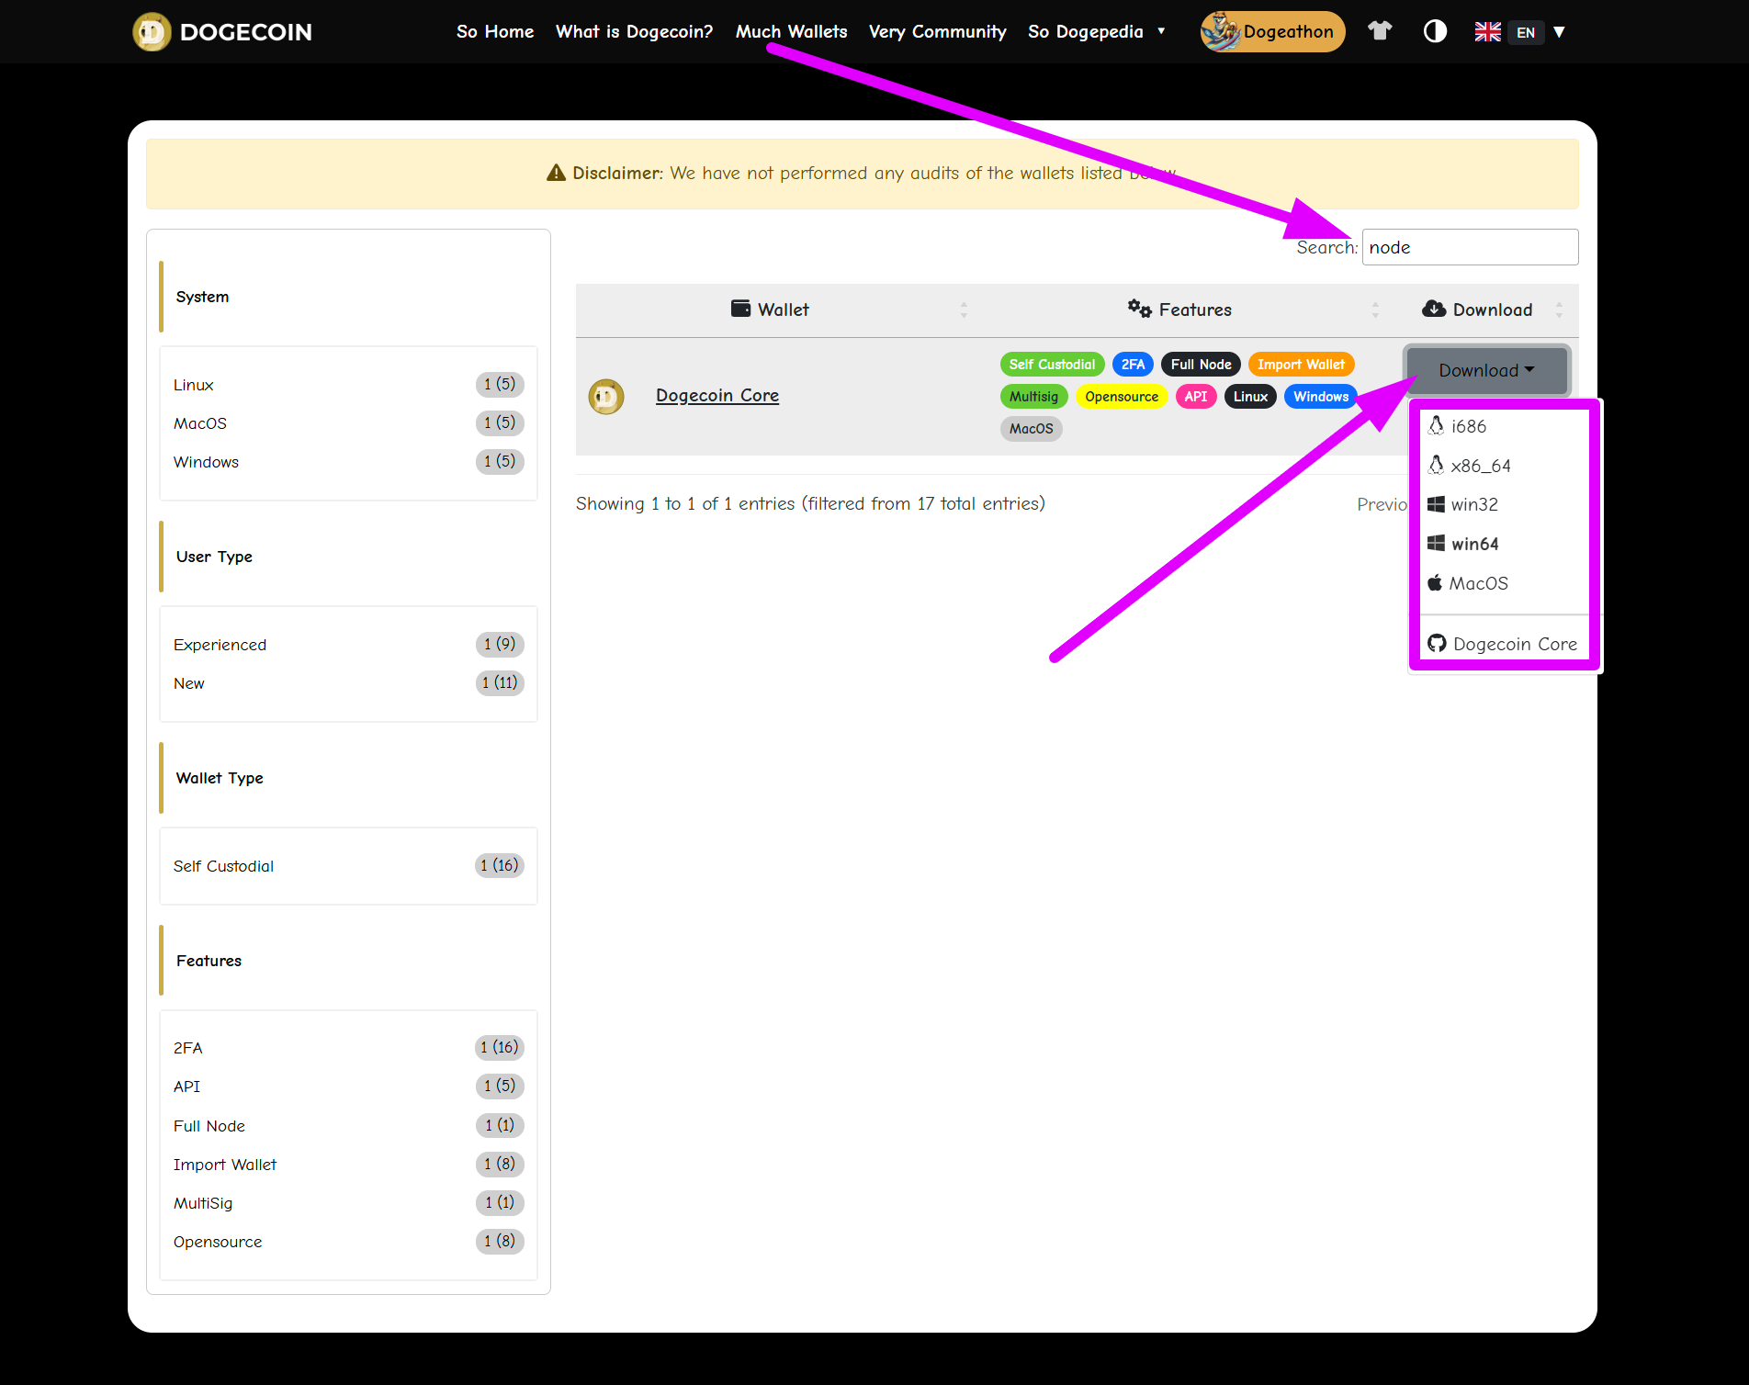Click the Linux penguin icon beside x86_64
Image resolution: width=1749 pixels, height=1385 pixels.
[1436, 465]
